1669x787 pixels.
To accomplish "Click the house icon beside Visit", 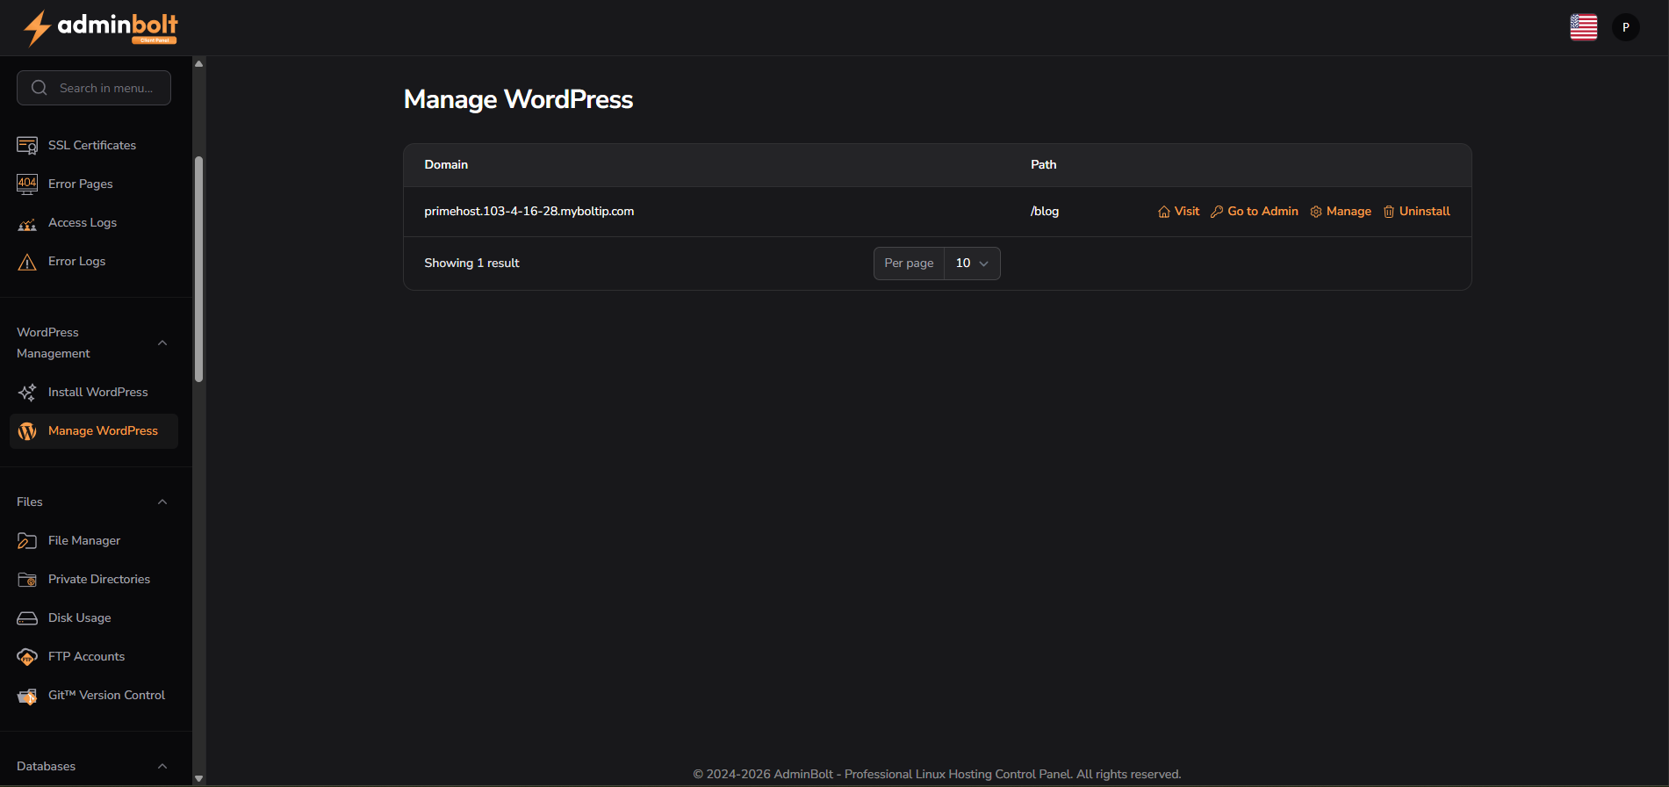I will click(1164, 212).
